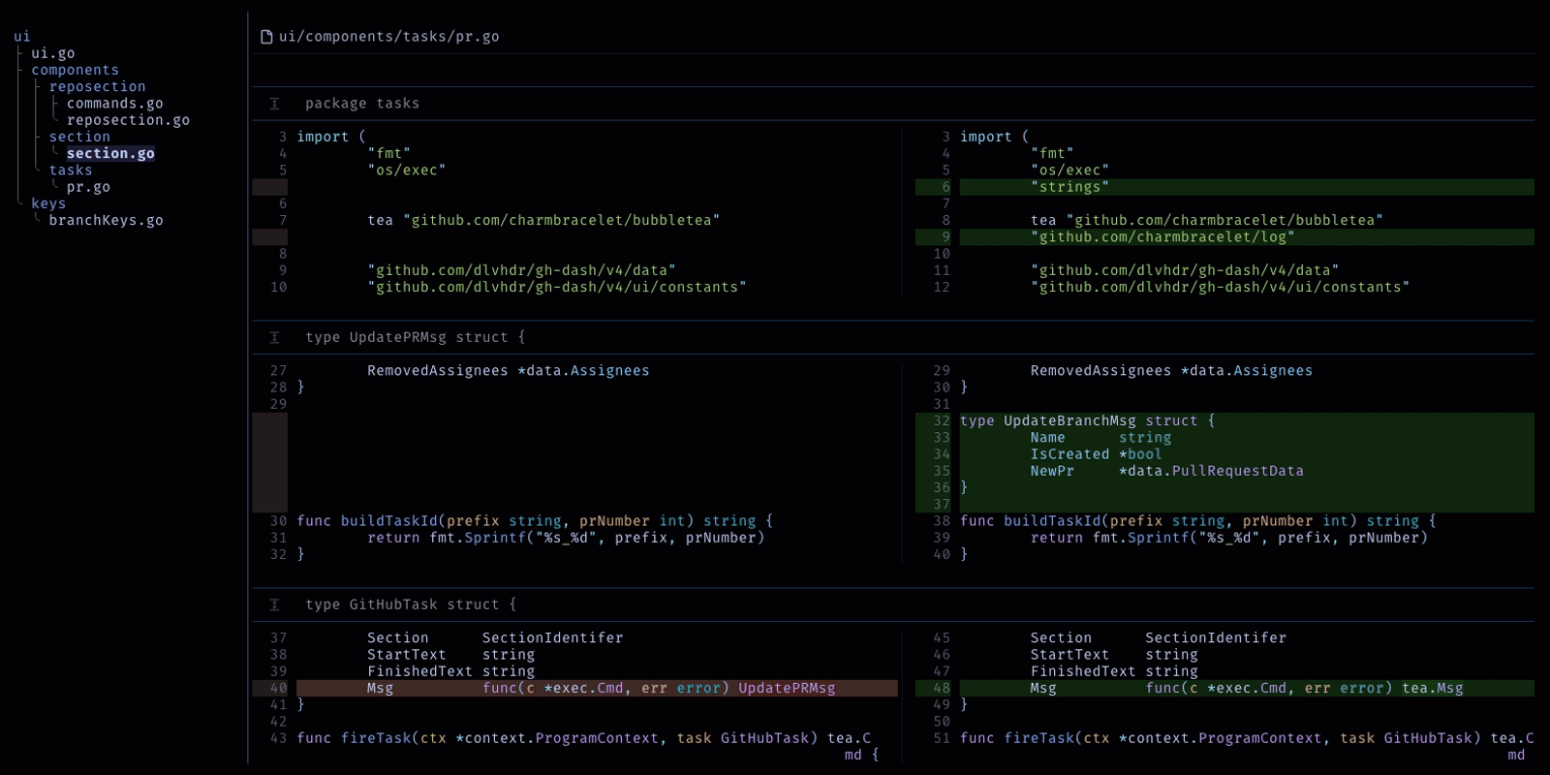Image resolution: width=1550 pixels, height=775 pixels.
Task: Click the new-side line 38 buildTaskId function
Action: 1198,521
